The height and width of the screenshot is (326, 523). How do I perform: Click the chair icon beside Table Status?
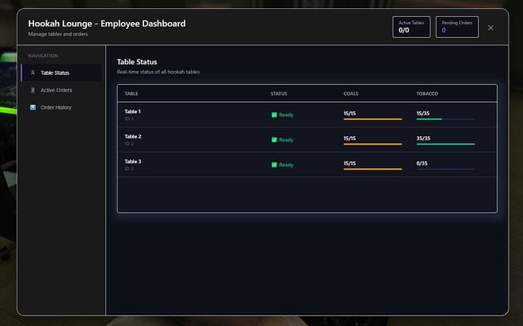pyautogui.click(x=33, y=73)
